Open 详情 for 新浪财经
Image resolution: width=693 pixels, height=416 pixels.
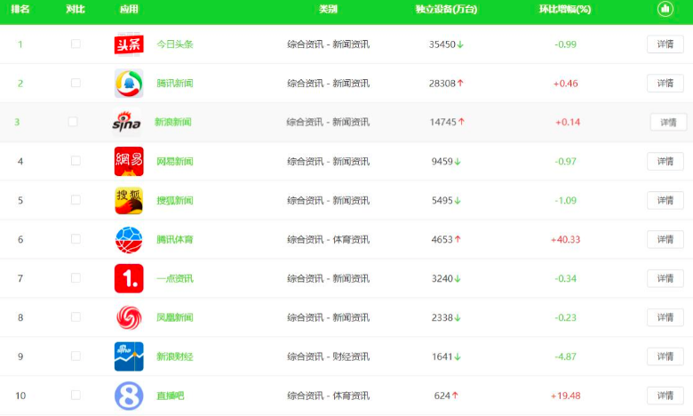[665, 356]
